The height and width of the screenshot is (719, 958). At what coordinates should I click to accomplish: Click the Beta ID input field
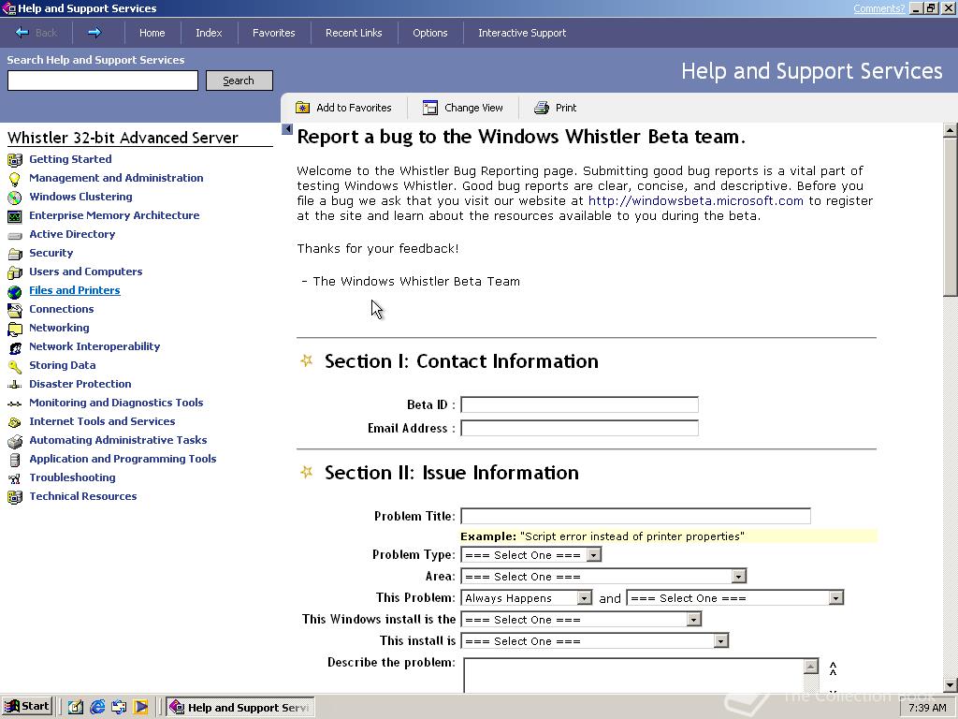(579, 404)
